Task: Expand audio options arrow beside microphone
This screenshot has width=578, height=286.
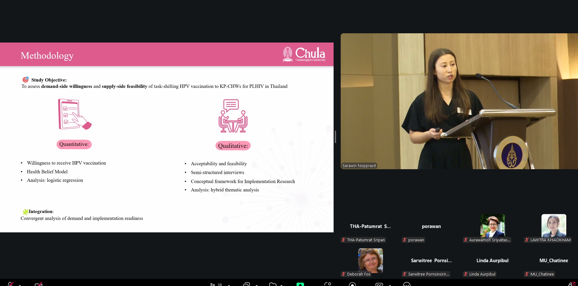Action: click(x=20, y=285)
